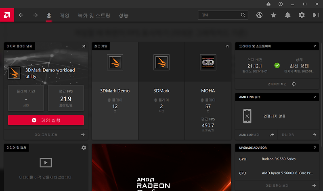Click the 게임 실행 button

click(46, 120)
